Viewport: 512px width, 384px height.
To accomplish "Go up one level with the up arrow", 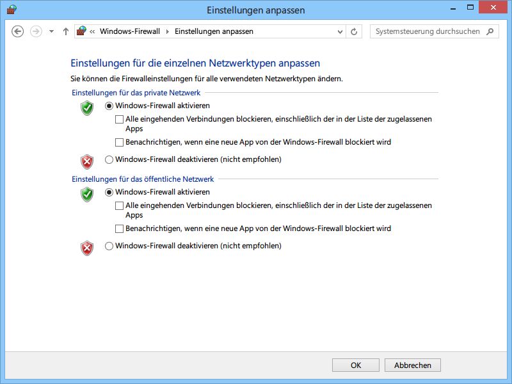I will coord(66,31).
